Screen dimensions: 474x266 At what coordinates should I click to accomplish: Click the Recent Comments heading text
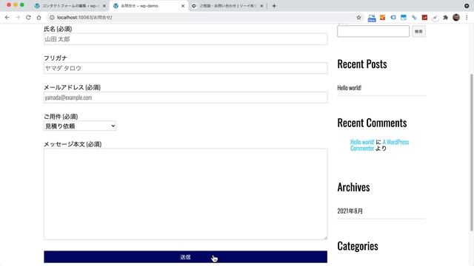point(372,123)
